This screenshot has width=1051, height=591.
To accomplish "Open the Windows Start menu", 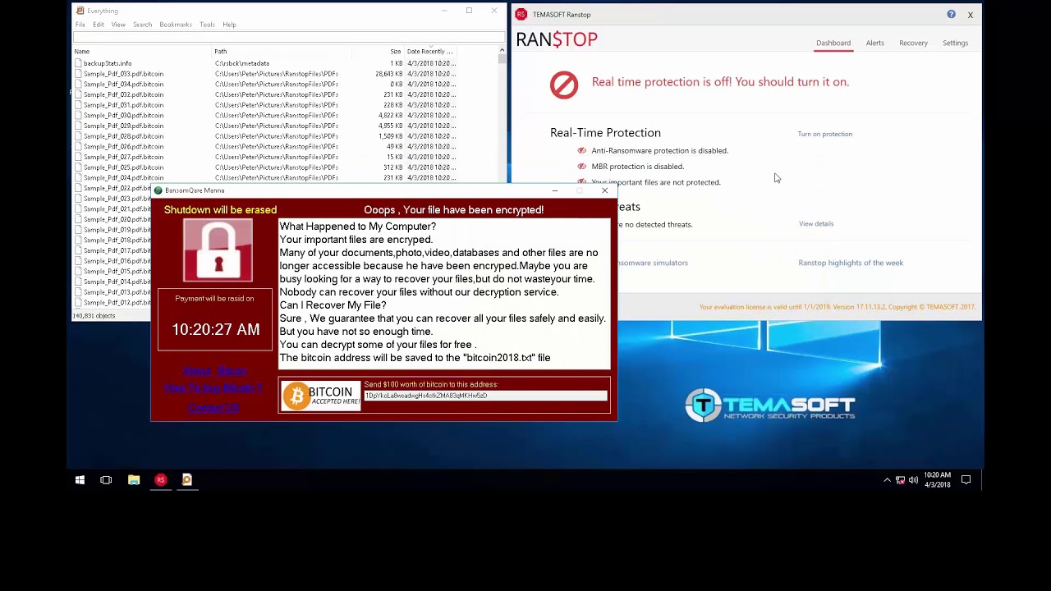I will click(80, 480).
